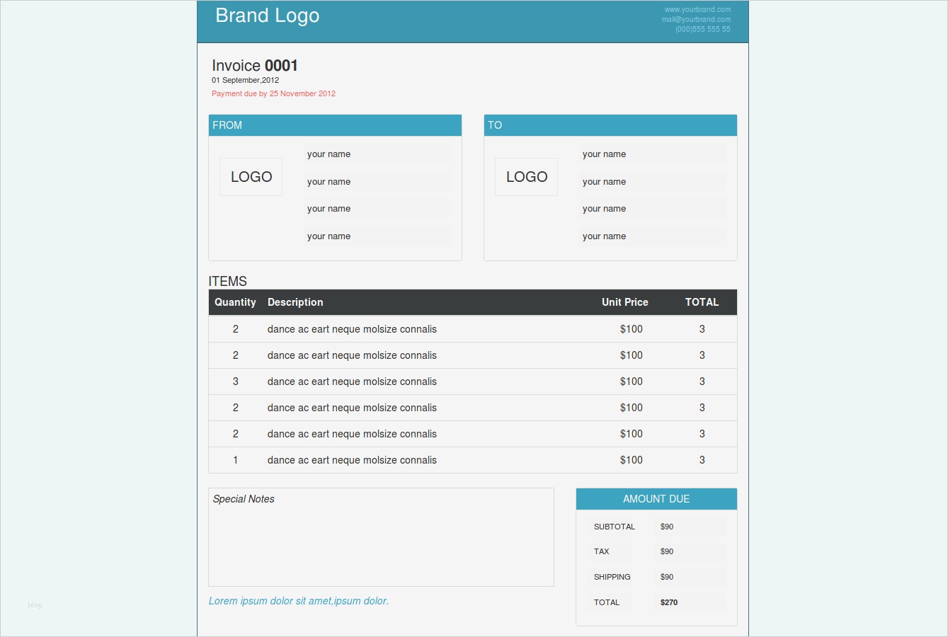
Task: Click the second 'your name' field in TO
Action: point(653,182)
